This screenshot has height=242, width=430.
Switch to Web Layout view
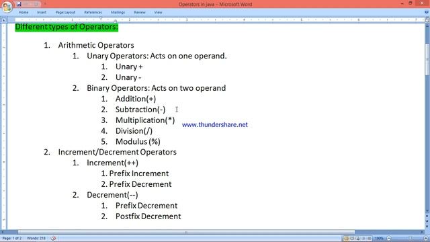point(357,239)
